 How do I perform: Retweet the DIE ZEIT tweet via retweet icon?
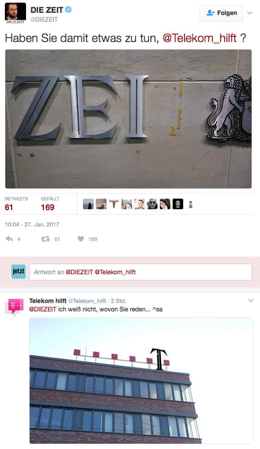point(45,239)
